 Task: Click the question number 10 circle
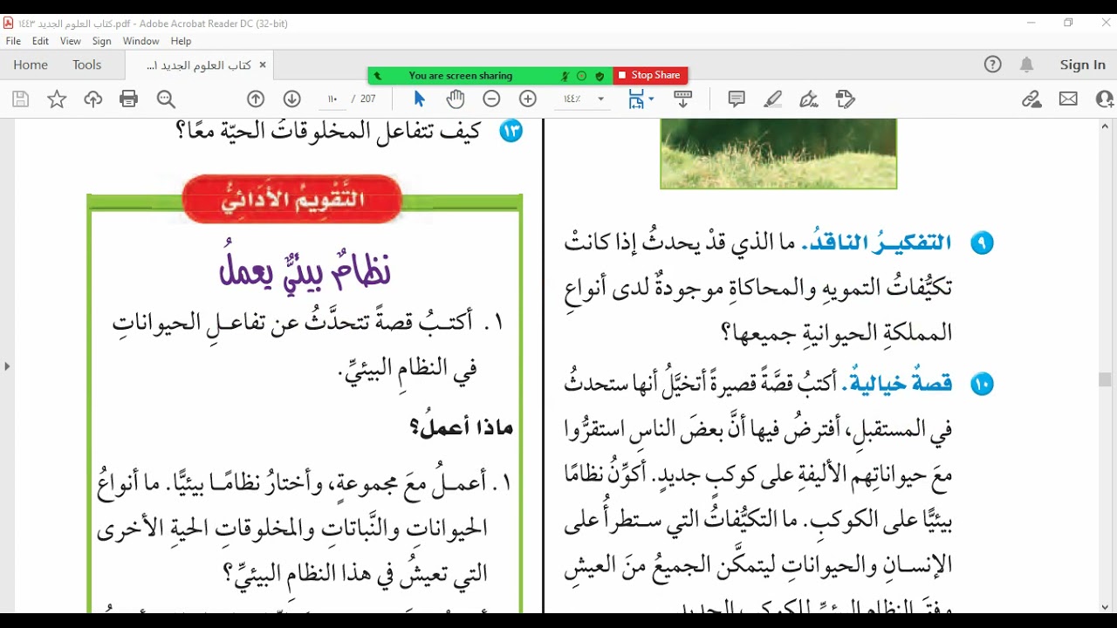pos(982,383)
